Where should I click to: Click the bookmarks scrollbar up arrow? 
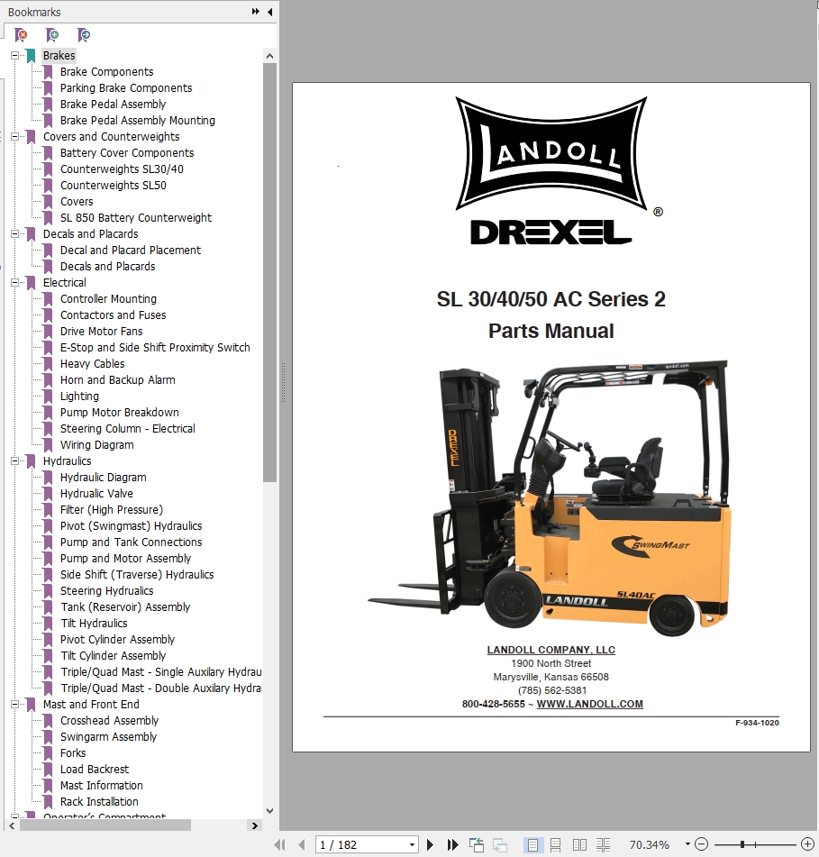pos(269,56)
